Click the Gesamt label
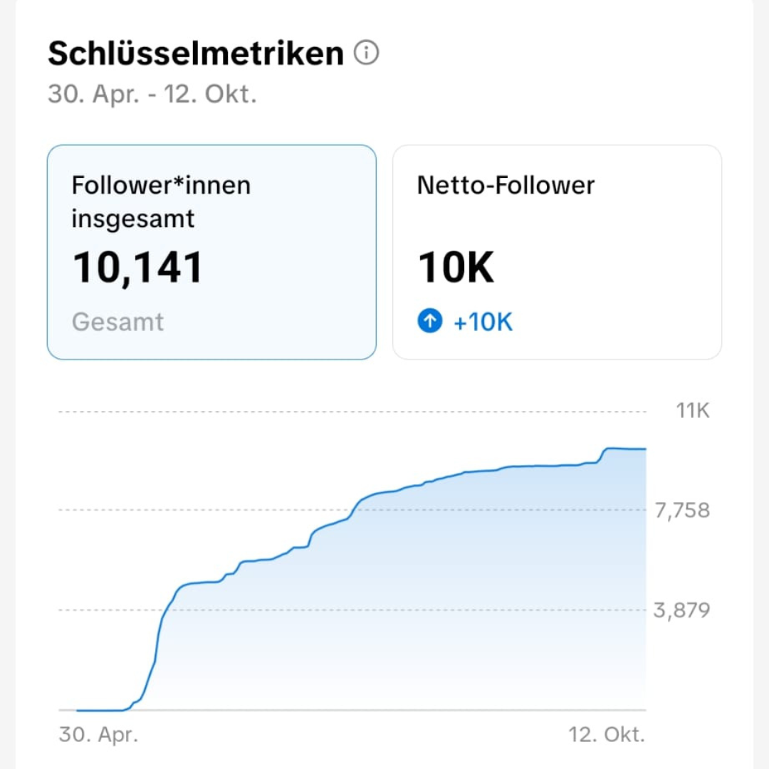The image size is (769, 769). [x=118, y=322]
